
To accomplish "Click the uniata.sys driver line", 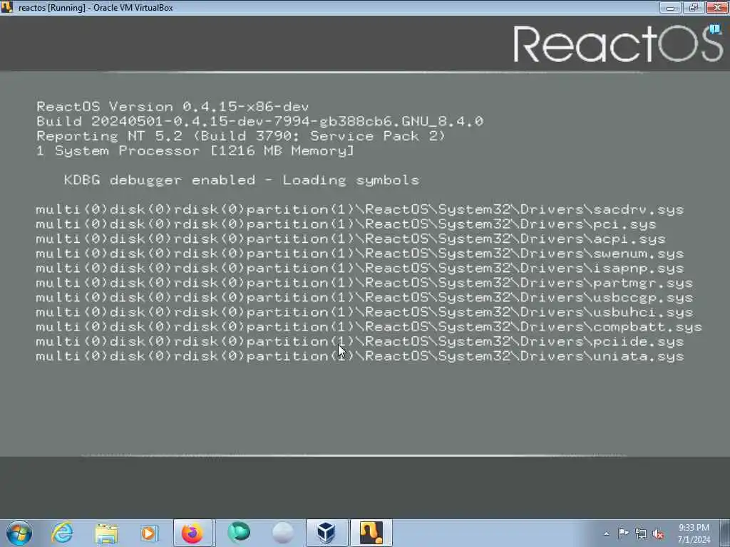I will (360, 356).
